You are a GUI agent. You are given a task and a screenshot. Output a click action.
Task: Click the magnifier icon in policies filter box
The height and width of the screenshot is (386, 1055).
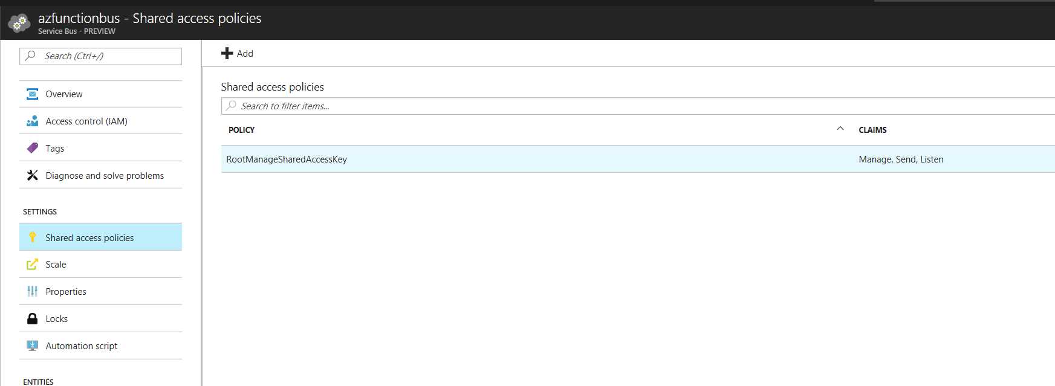tap(232, 106)
